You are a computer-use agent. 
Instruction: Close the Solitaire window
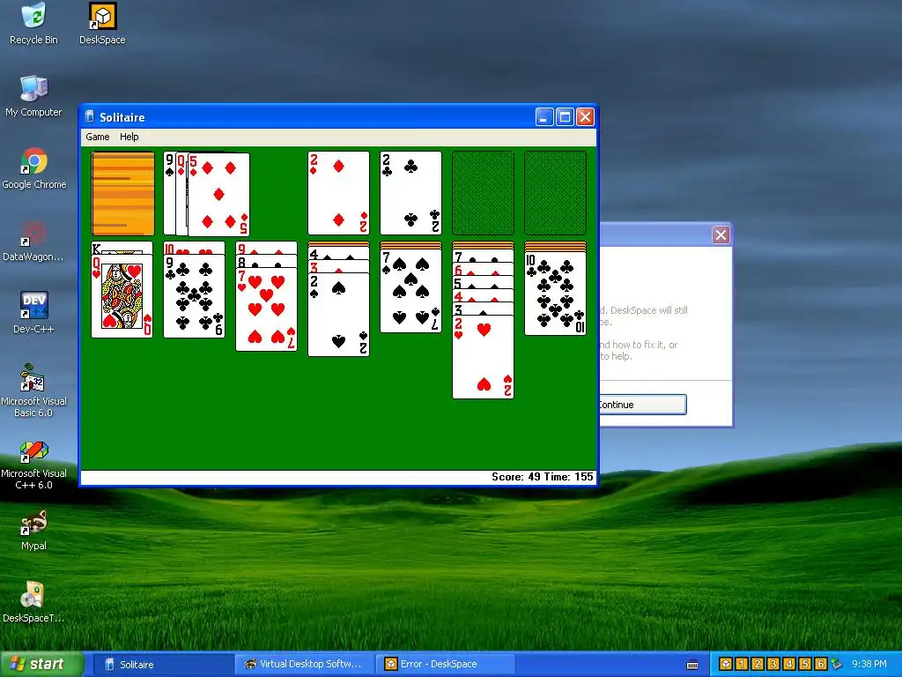click(585, 117)
